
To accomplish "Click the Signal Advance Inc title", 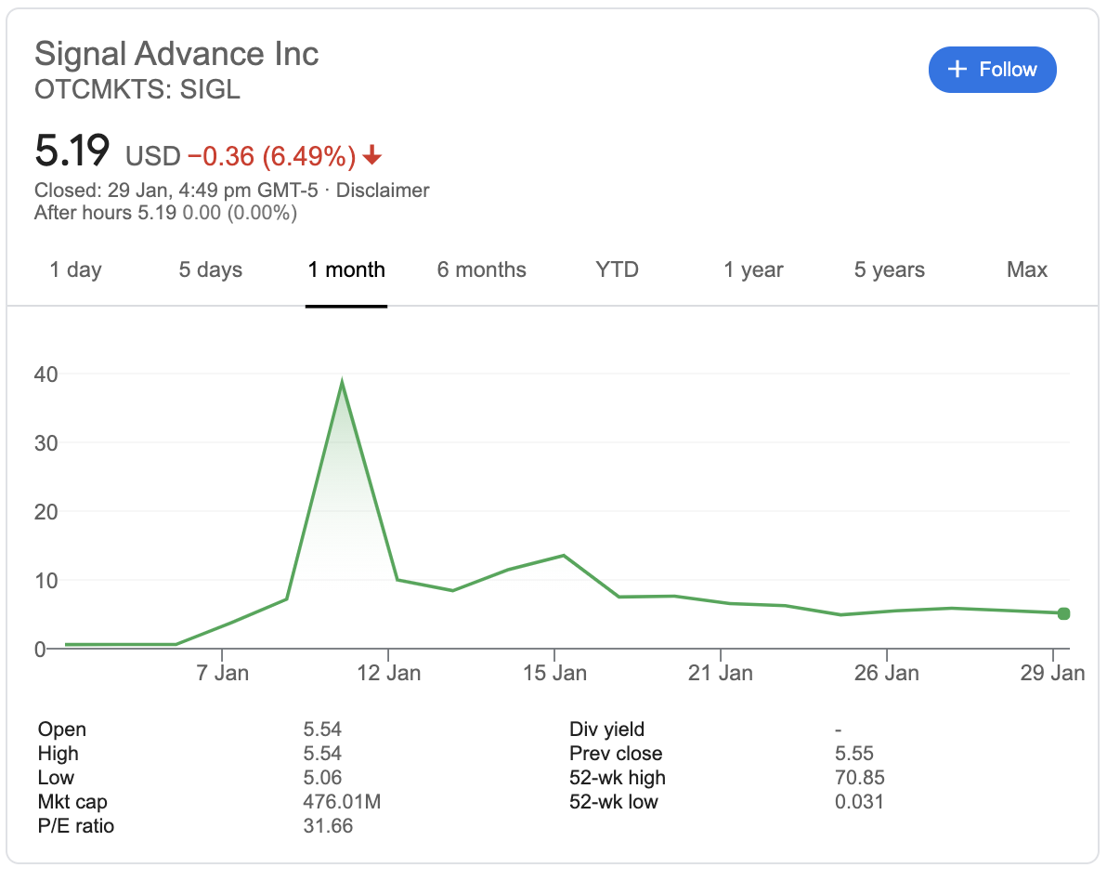I will 176,54.
